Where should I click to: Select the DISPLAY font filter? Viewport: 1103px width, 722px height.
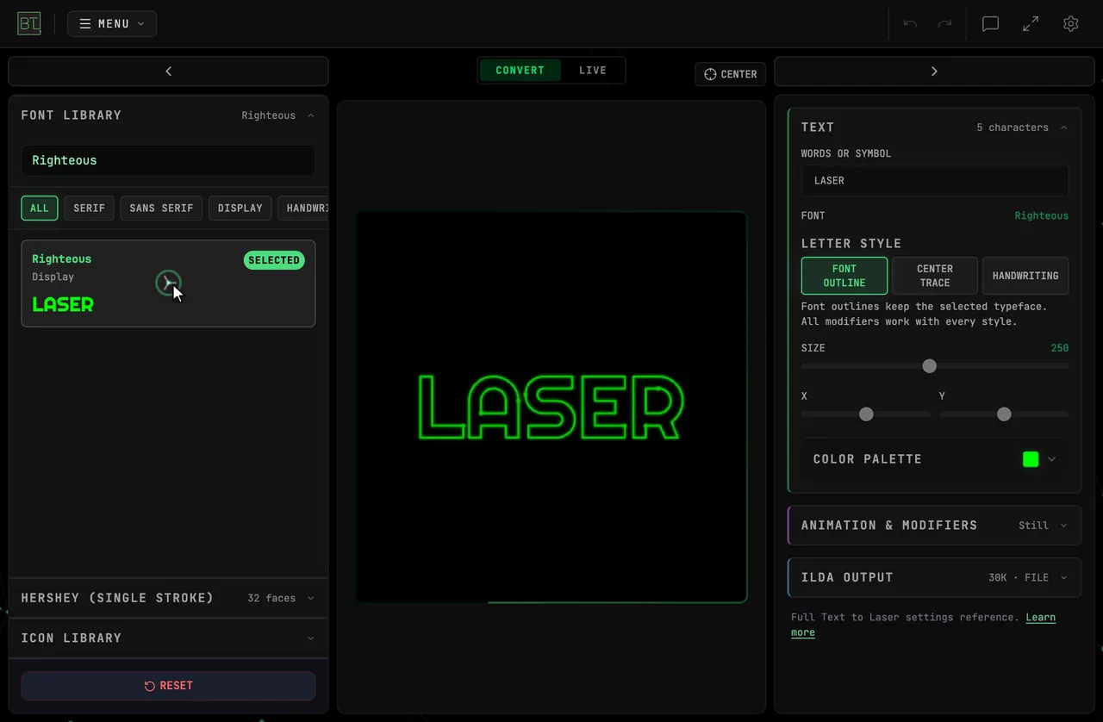click(x=240, y=209)
